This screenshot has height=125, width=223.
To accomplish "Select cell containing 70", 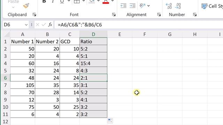I will click(x=23, y=92).
